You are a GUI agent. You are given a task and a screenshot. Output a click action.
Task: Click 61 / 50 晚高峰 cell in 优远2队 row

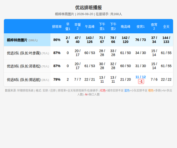point(126,53)
